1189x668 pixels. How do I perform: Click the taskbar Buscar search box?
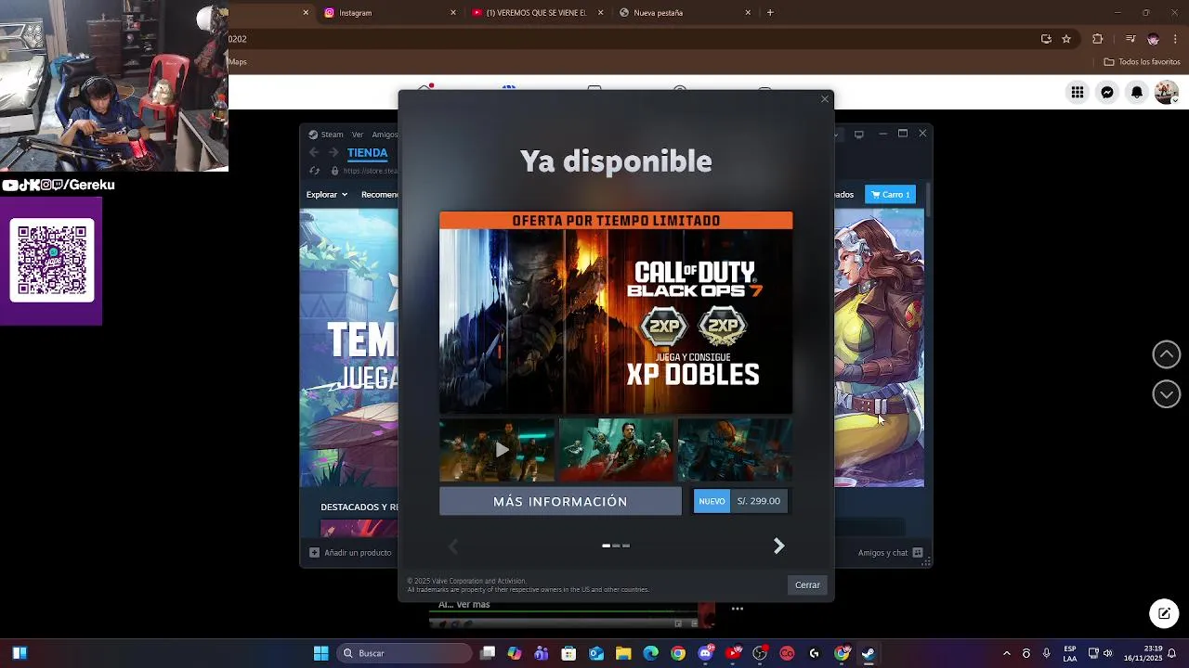click(x=404, y=653)
